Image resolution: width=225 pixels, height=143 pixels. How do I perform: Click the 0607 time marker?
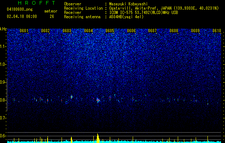152,31
